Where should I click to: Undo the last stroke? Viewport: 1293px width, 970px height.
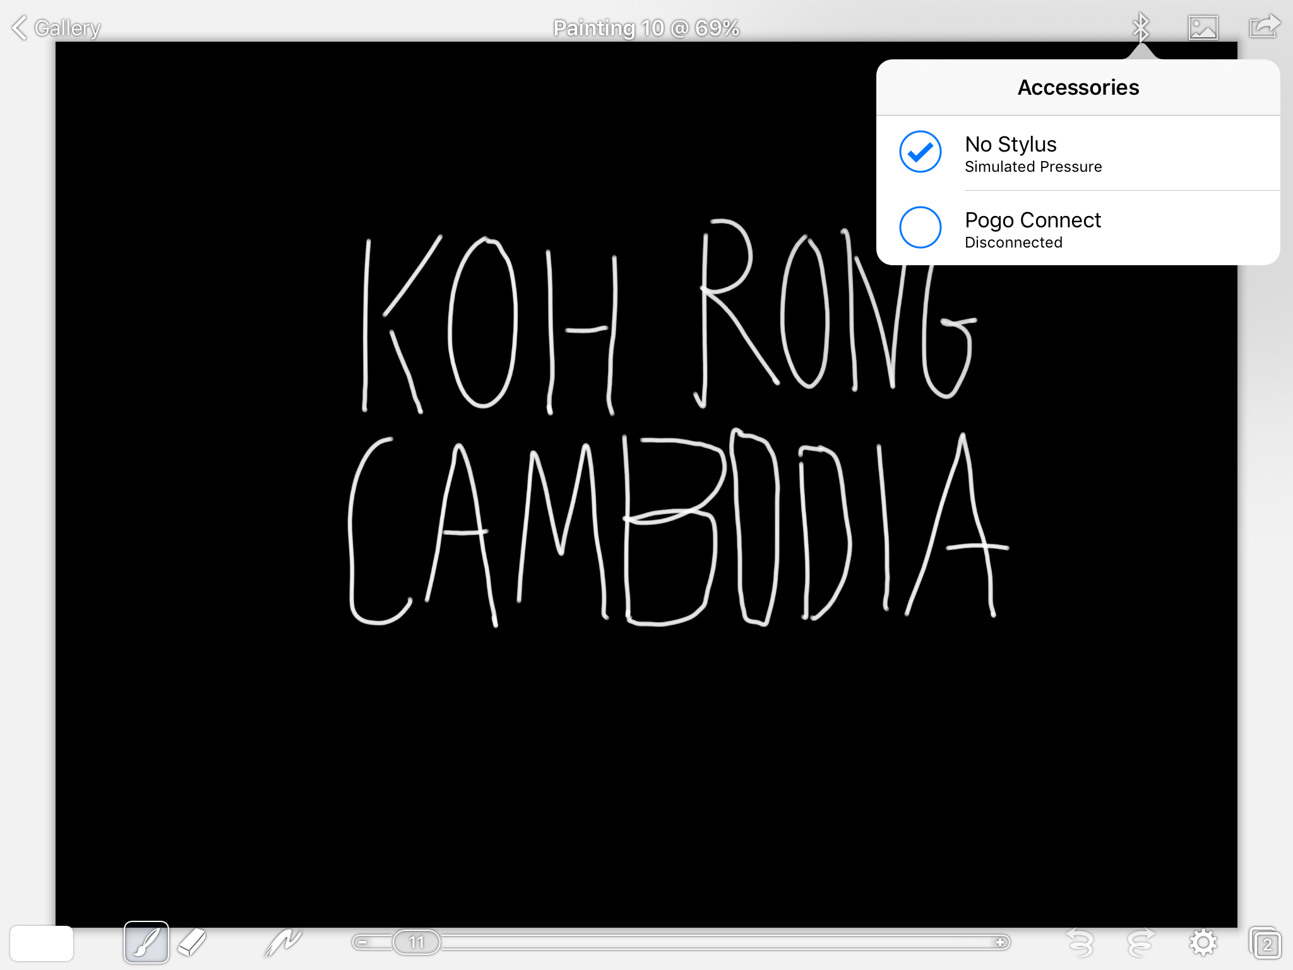pos(1080,943)
